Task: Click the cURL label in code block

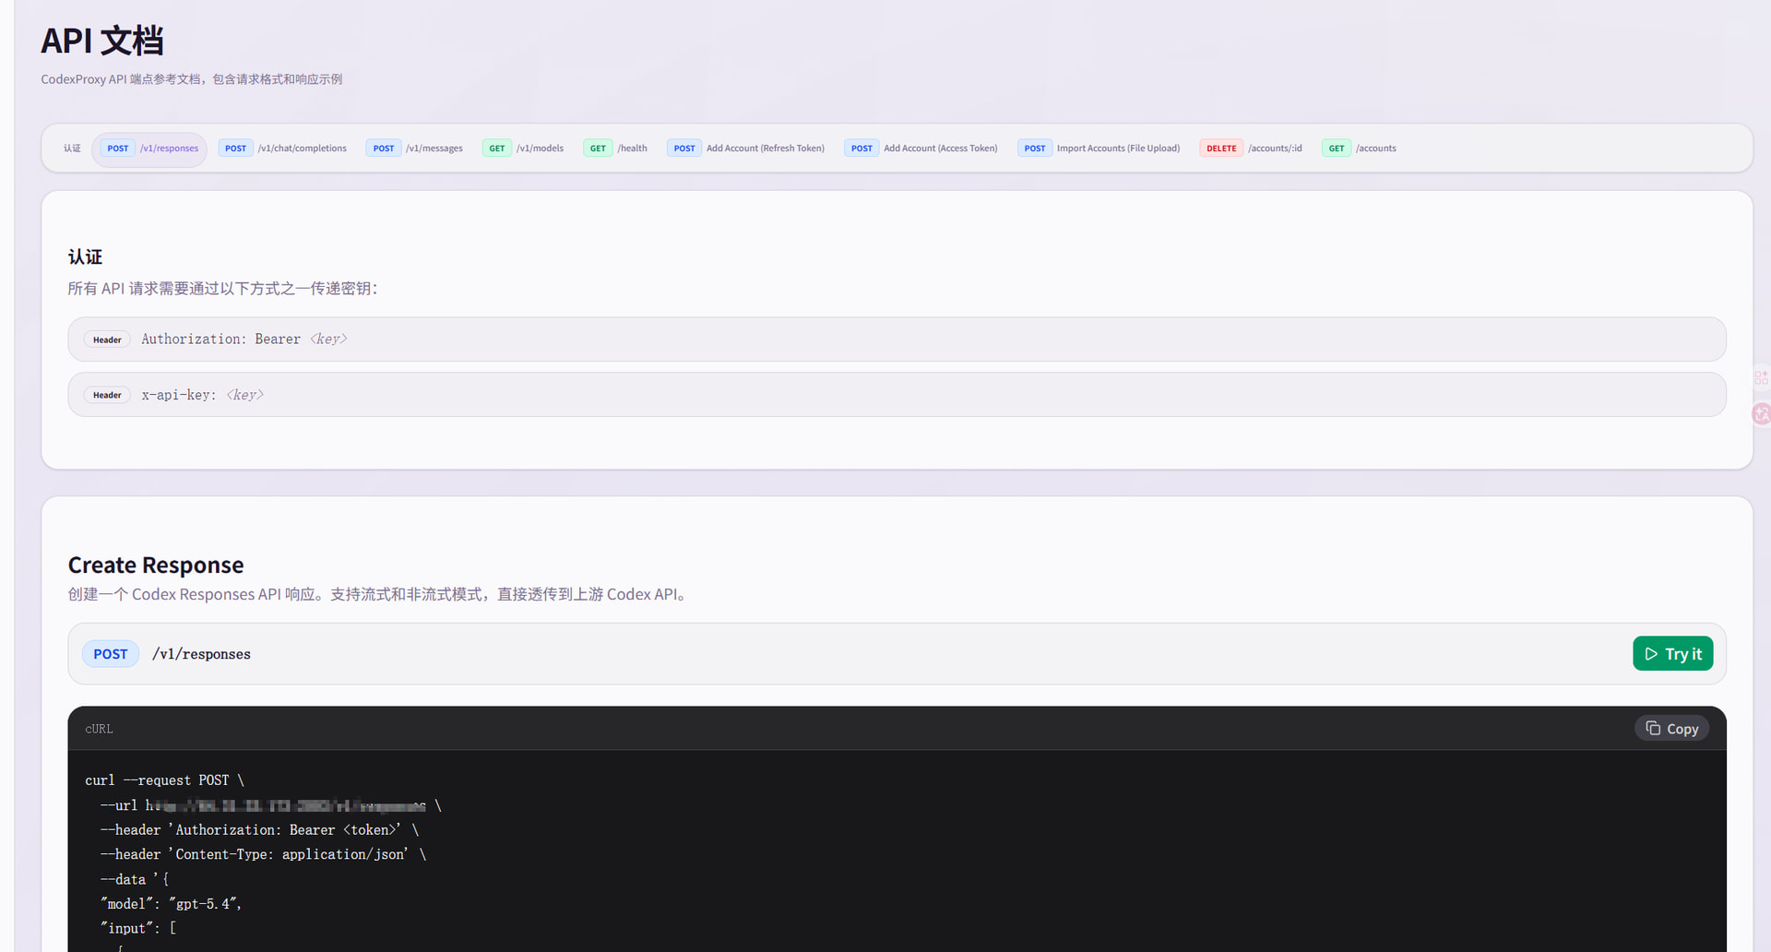Action: [x=99, y=729]
